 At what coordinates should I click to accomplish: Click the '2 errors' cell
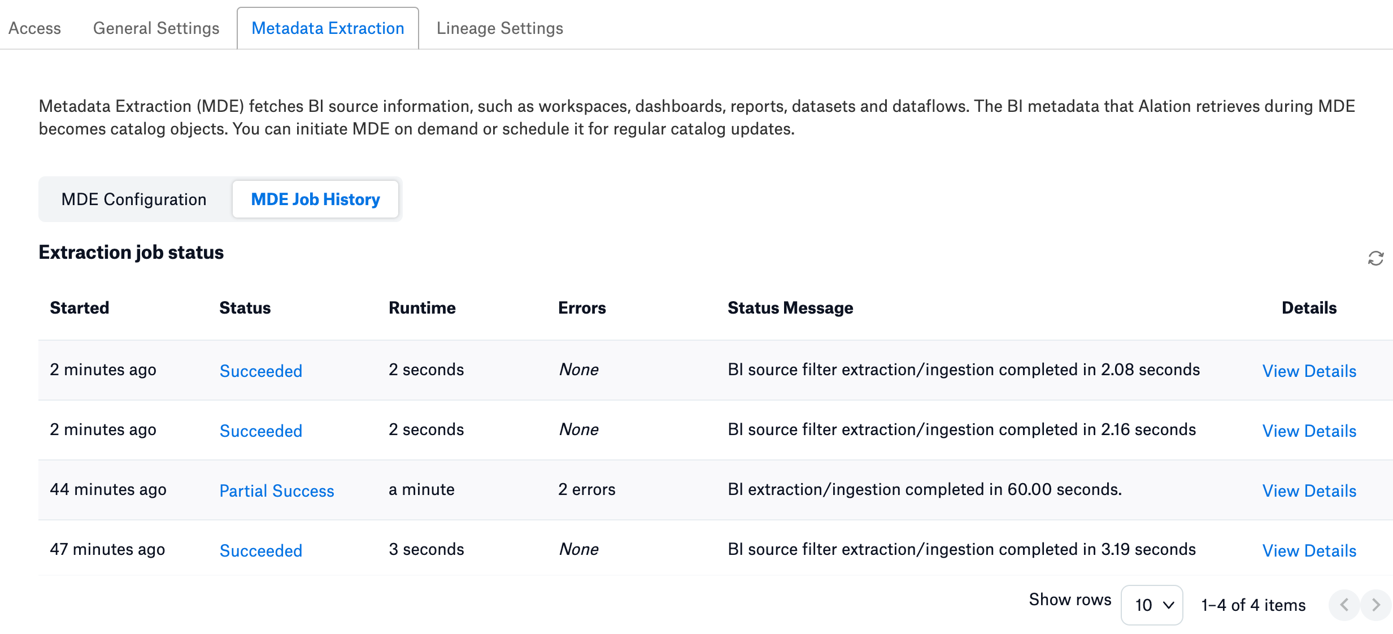coord(587,489)
